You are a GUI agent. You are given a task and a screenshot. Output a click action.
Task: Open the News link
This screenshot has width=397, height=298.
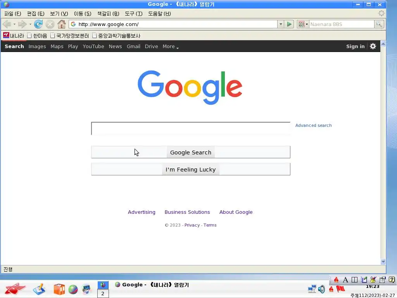tap(115, 47)
